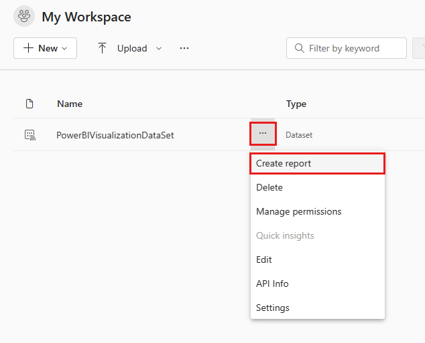Sort by the Name column header
The width and height of the screenshot is (425, 343).
pos(70,104)
